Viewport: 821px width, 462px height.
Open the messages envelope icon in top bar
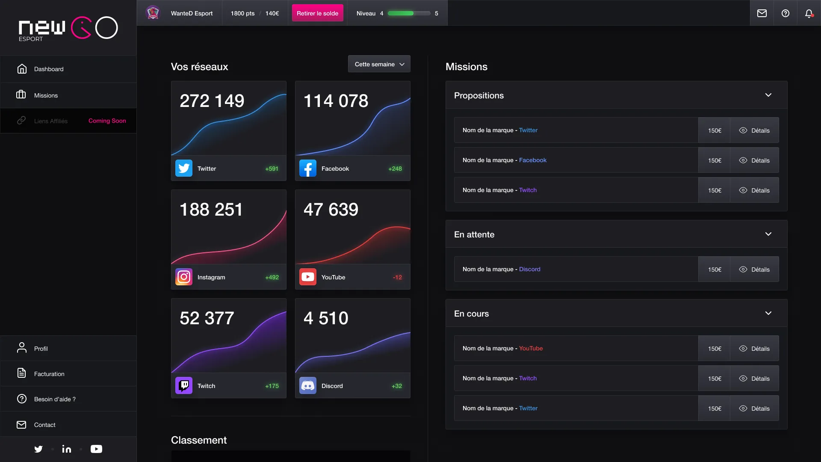tap(762, 13)
